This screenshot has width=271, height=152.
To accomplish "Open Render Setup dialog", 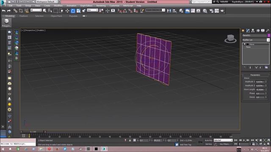I will [211, 11].
